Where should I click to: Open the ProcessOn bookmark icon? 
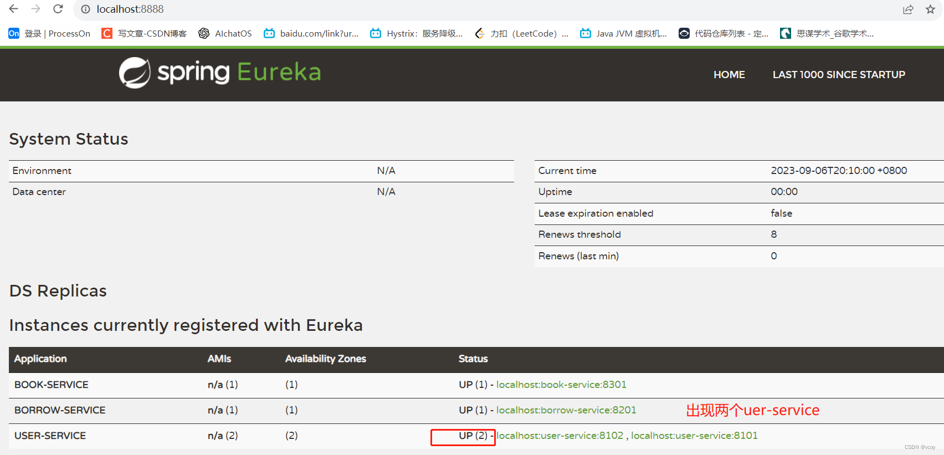point(14,33)
